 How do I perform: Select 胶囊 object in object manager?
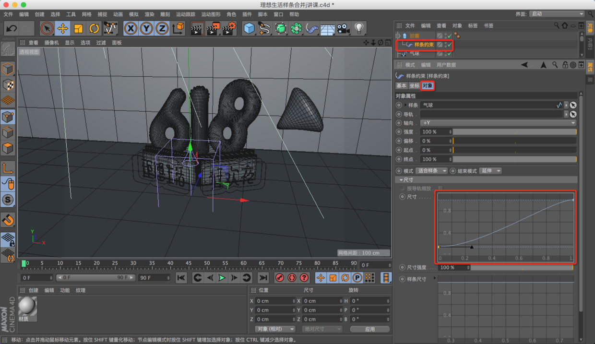point(414,36)
